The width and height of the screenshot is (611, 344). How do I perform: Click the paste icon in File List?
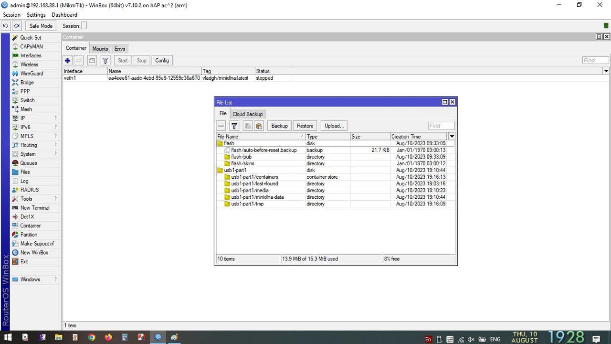coord(259,126)
